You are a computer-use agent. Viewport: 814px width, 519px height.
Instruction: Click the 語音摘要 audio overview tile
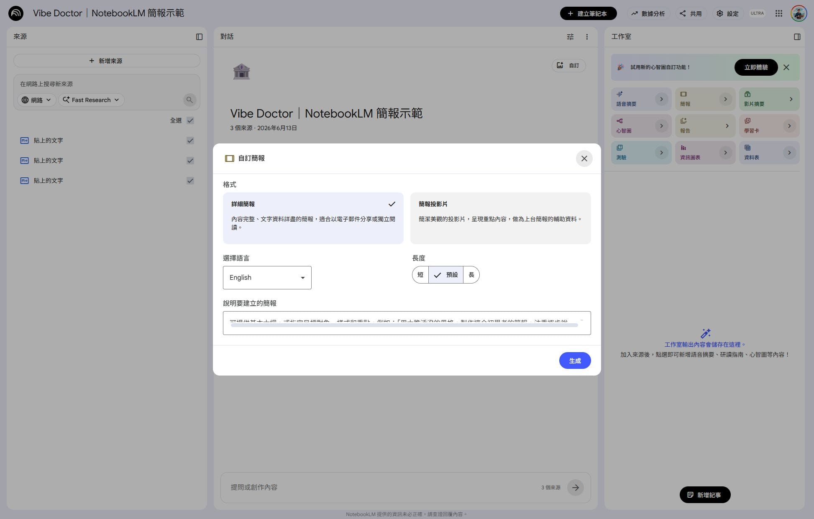tap(641, 99)
